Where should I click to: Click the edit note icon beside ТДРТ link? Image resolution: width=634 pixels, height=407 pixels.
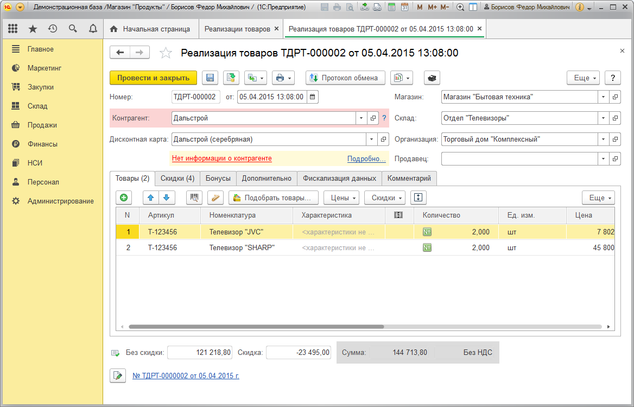(118, 376)
